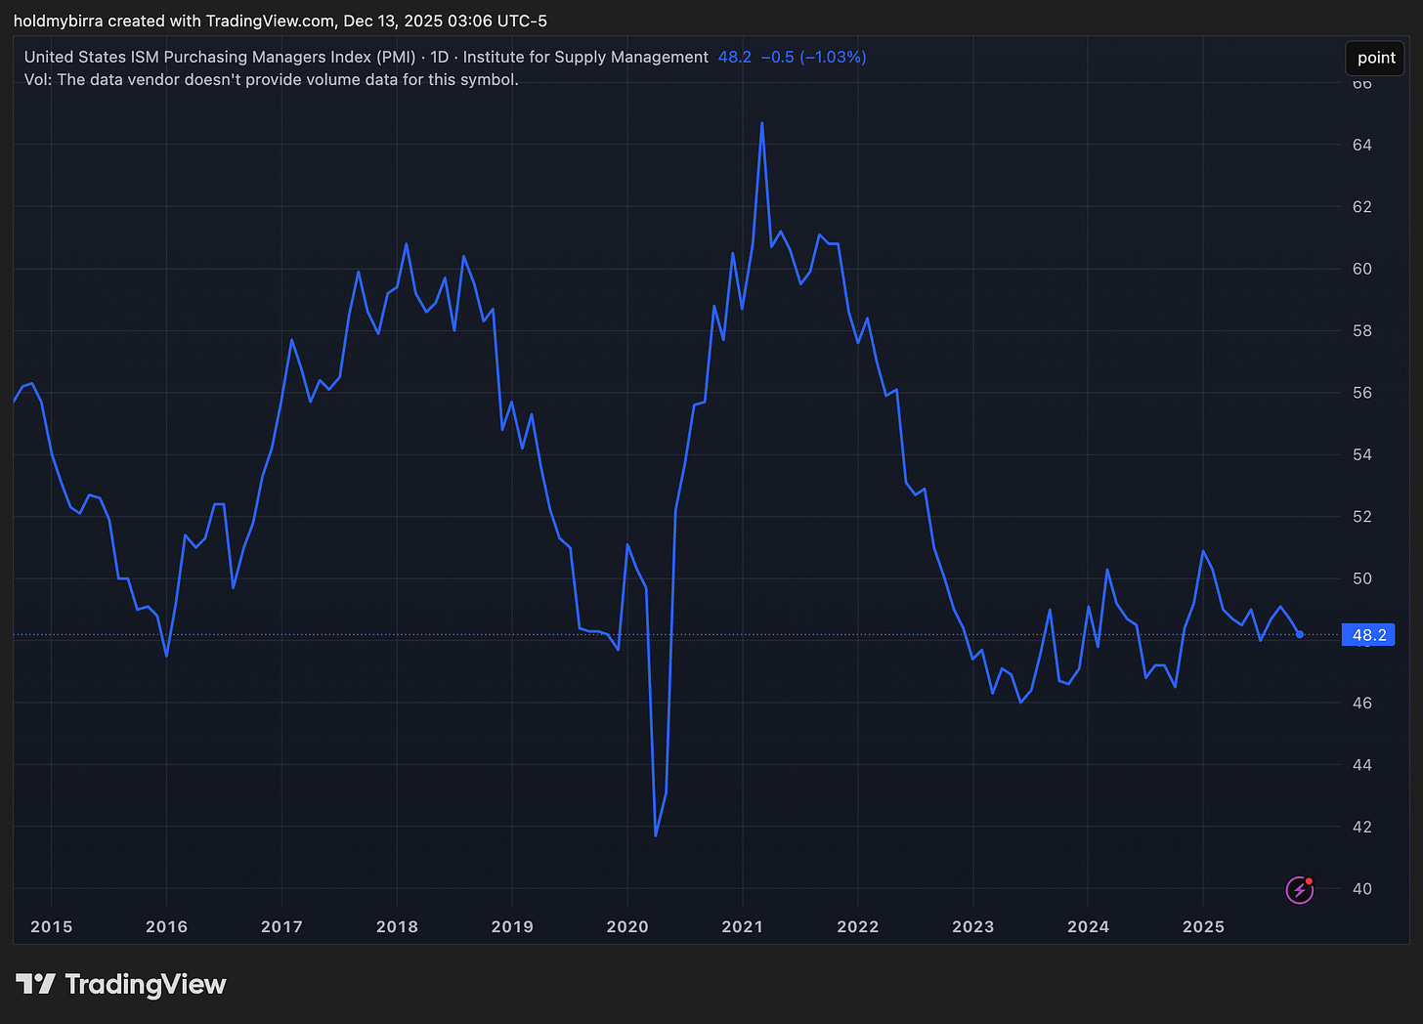Click "Institute for Supply Management" source text
Viewport: 1423px width, 1024px height.
click(585, 57)
